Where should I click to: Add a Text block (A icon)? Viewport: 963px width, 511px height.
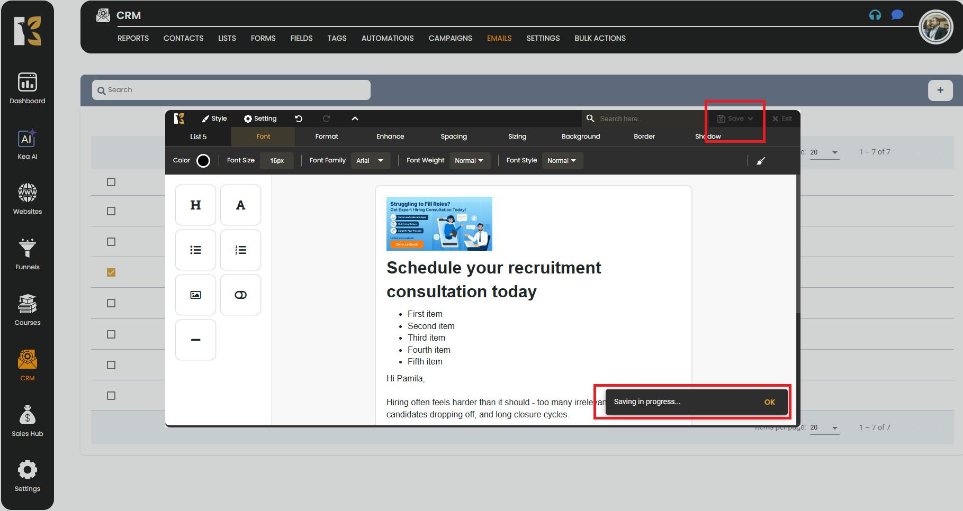(x=240, y=205)
